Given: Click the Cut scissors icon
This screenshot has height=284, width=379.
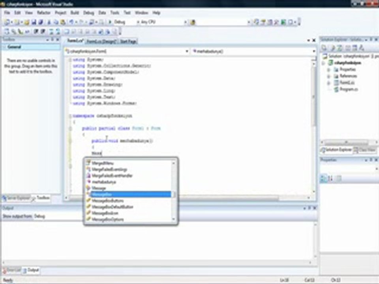Looking at the screenshot, I should (x=49, y=22).
